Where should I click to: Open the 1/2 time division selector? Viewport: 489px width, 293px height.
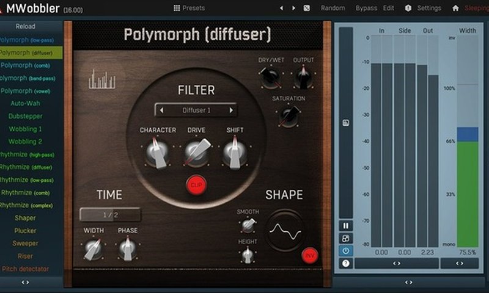110,215
